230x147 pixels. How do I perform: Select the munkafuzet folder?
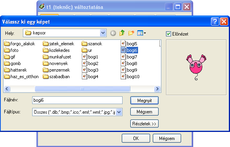[x=57, y=57]
